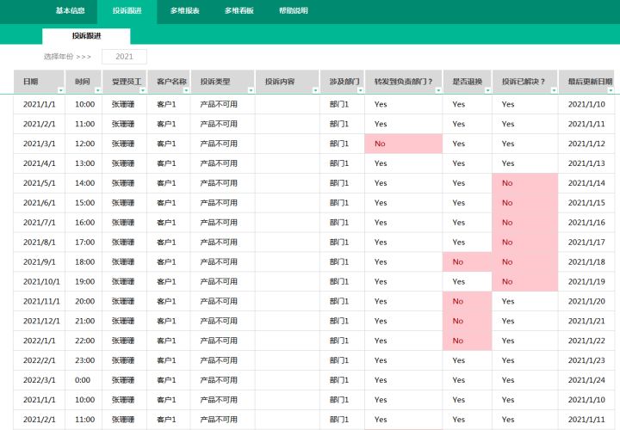Select the 是否退换 No cell in the 2021/11/1 row
Viewport: 620px width, 430px height.
coord(467,301)
